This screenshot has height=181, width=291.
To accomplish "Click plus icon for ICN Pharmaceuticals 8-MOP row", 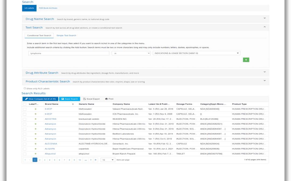I will [x=36, y=114].
